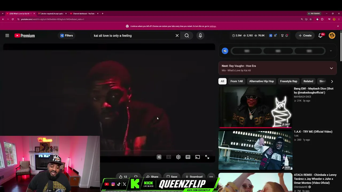Go to YouTube Premium home logo

click(x=25, y=35)
